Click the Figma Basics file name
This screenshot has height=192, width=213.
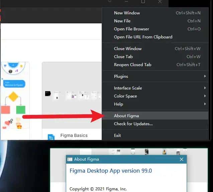[x=74, y=135]
